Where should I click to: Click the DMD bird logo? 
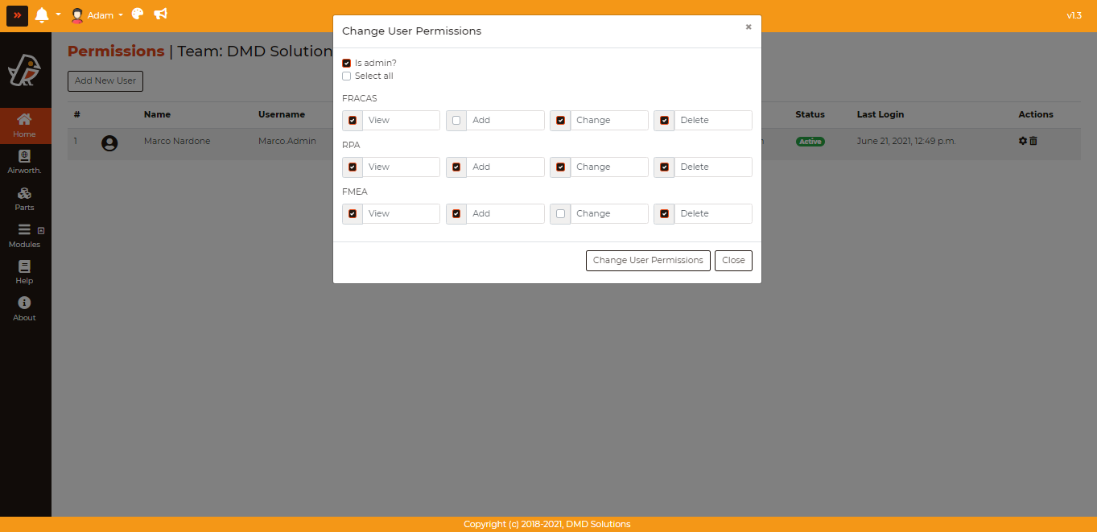pos(24,71)
